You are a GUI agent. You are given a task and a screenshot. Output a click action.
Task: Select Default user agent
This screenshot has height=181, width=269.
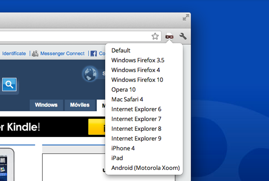coord(121,50)
